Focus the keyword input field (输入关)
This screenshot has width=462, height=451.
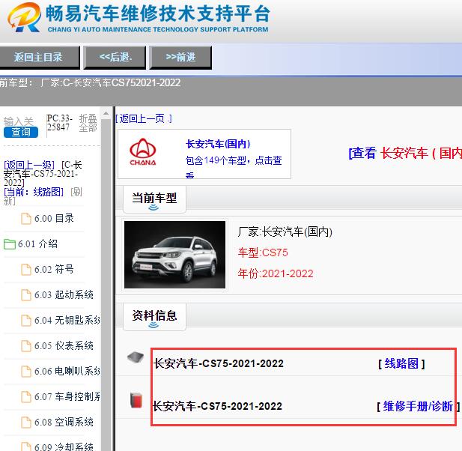(x=19, y=121)
